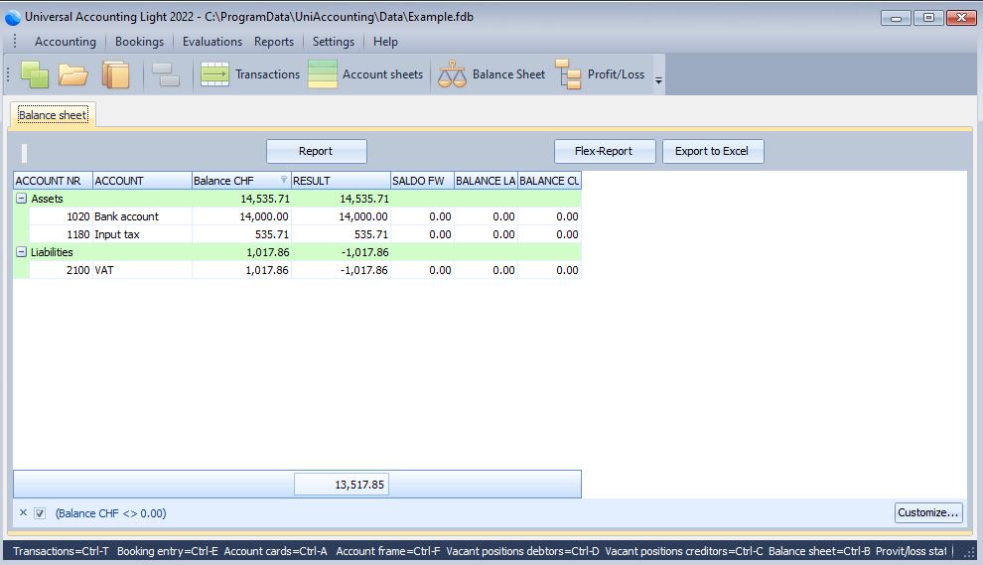
Task: Click the Assets group label
Action: tap(47, 199)
